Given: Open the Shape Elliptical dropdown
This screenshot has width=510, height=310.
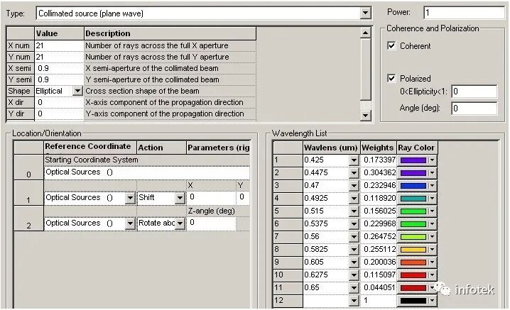Looking at the screenshot, I should pyautogui.click(x=77, y=91).
